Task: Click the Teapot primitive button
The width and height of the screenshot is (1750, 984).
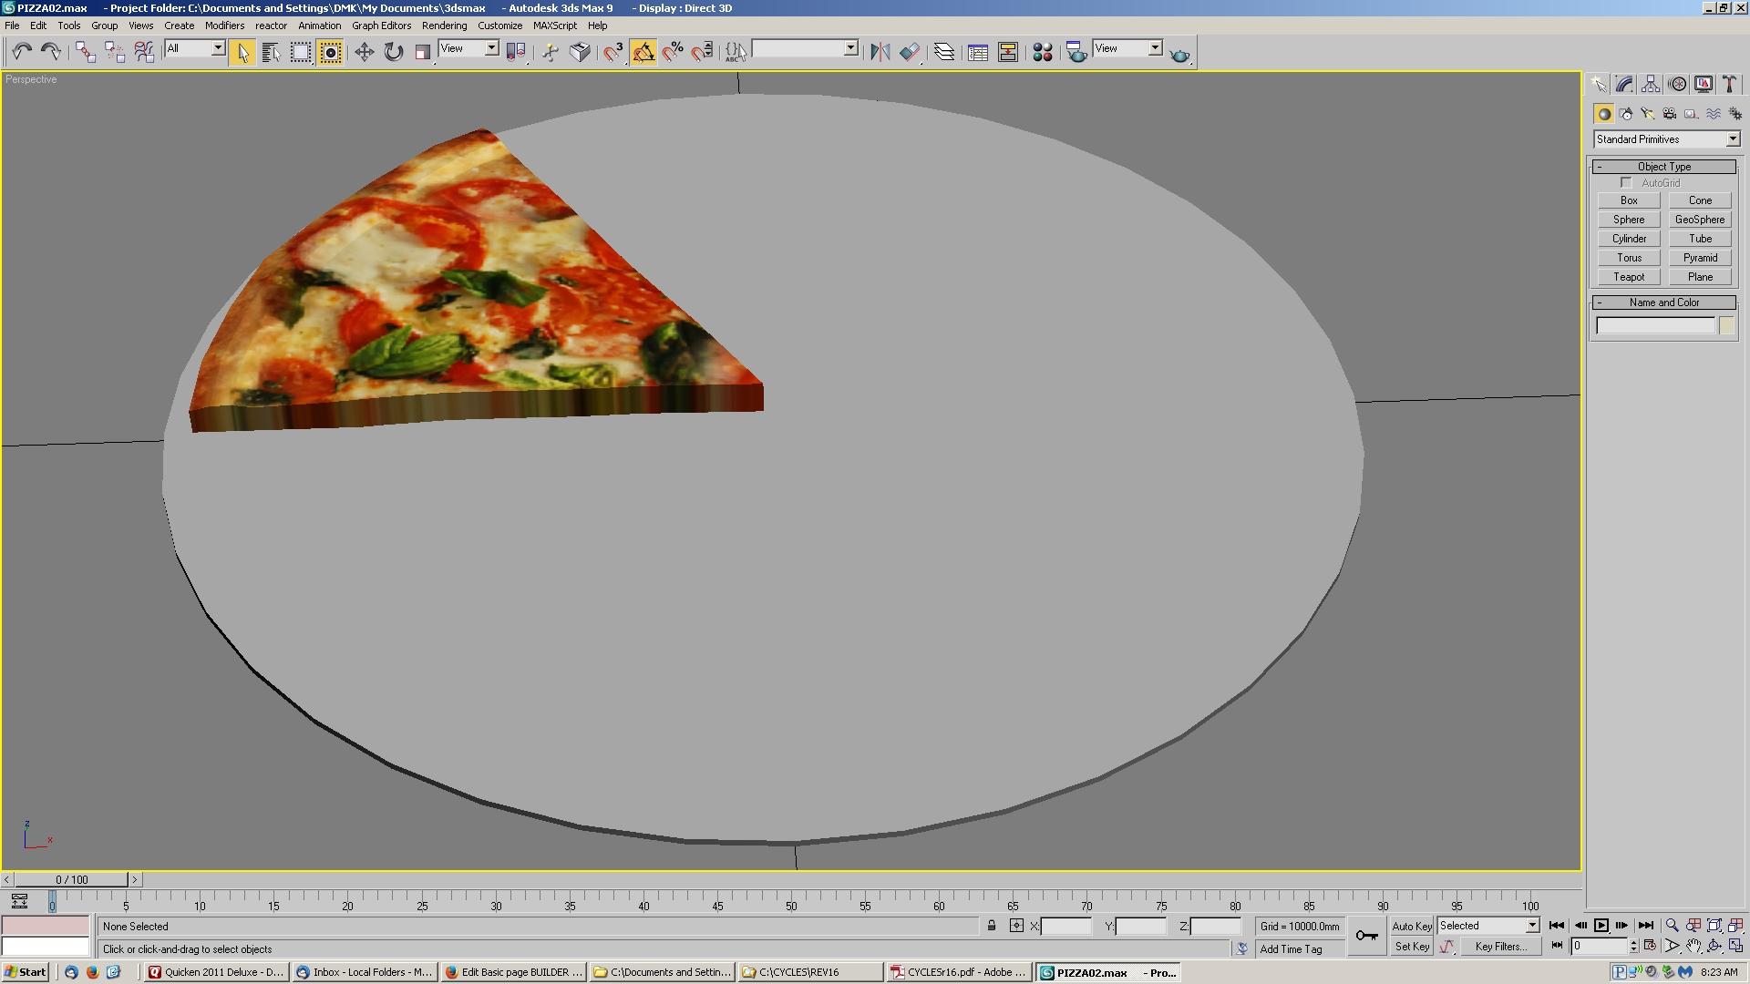Action: click(x=1629, y=277)
